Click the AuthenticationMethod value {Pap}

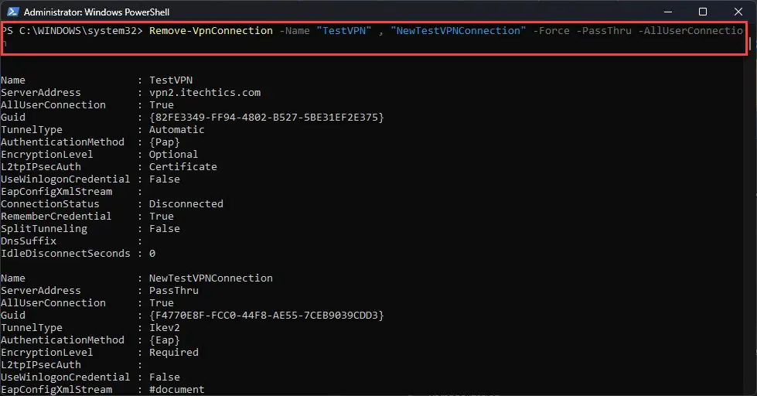click(164, 142)
